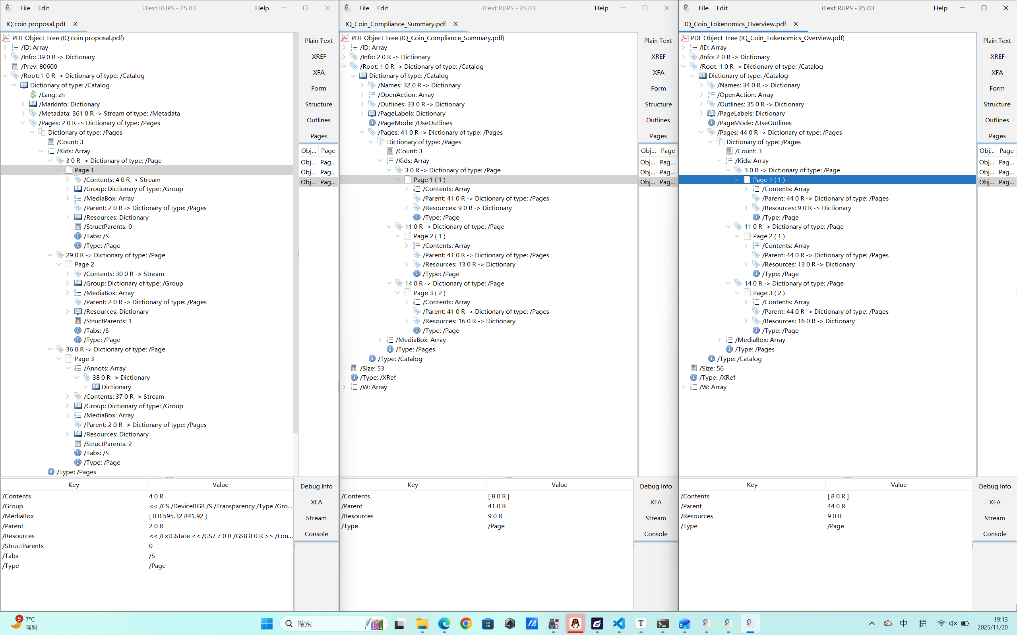Expand the /Info: 39 0 R node

point(6,57)
